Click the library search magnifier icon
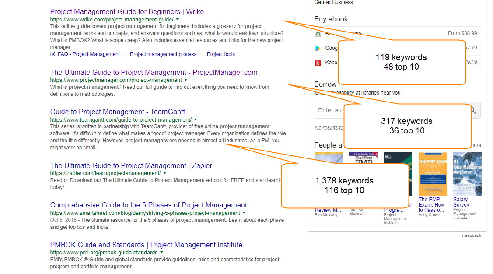493x274 pixels. coord(473,110)
